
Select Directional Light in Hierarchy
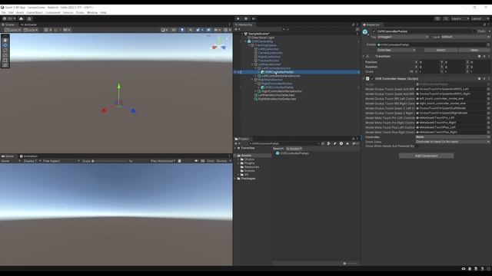(x=263, y=38)
